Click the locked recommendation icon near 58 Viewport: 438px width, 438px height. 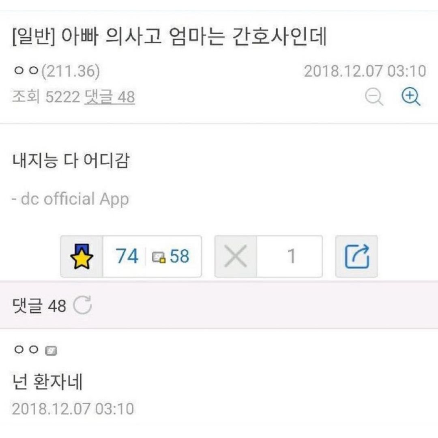click(159, 257)
